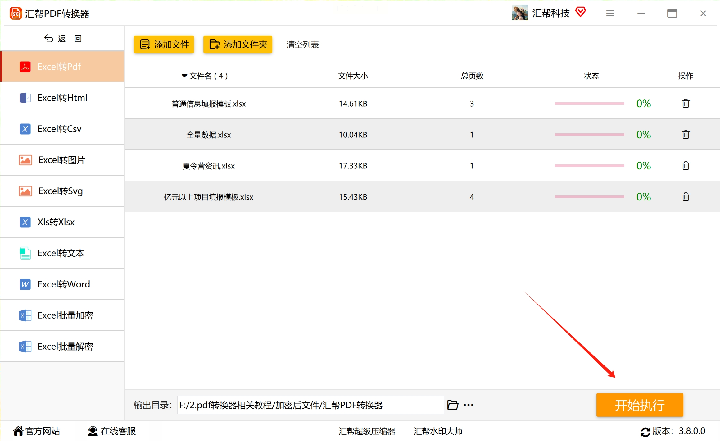Open Excel批量加密 function
This screenshot has height=441, width=720.
[x=62, y=315]
